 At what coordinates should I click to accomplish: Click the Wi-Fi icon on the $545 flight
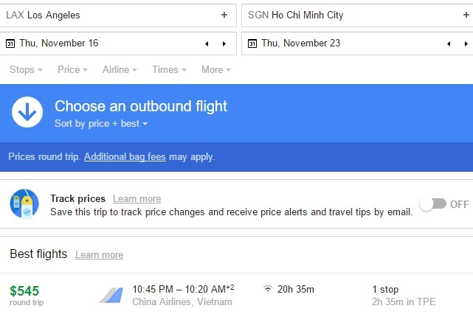[268, 289]
